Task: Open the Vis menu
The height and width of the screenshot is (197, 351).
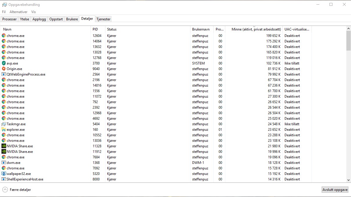Action: coord(34,12)
